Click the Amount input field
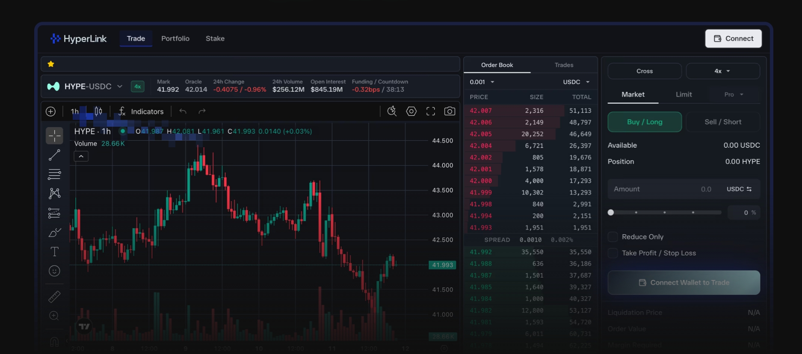The image size is (802, 354). point(684,189)
